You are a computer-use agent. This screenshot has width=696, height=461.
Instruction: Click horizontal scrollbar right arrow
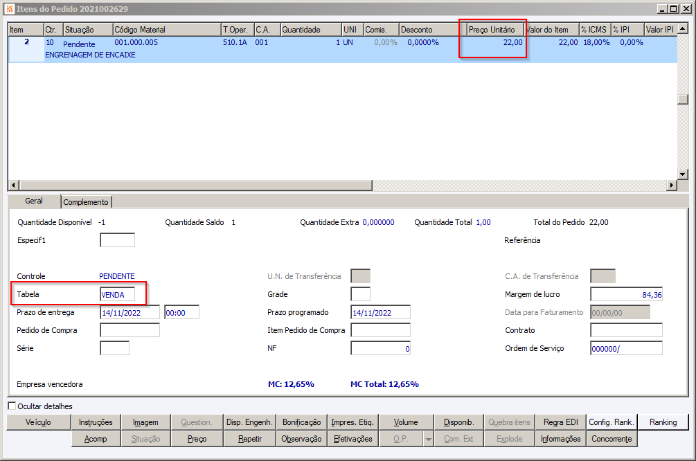(x=672, y=185)
